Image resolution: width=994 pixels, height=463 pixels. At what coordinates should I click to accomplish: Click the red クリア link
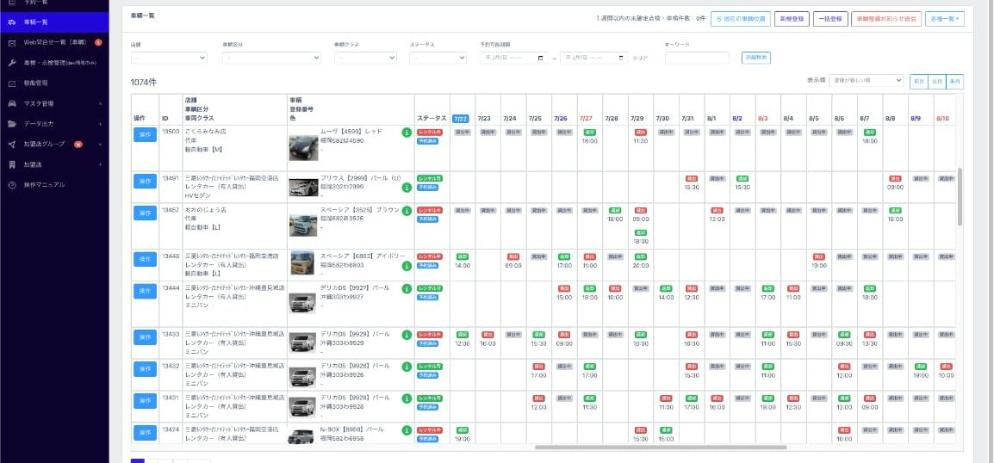[640, 59]
